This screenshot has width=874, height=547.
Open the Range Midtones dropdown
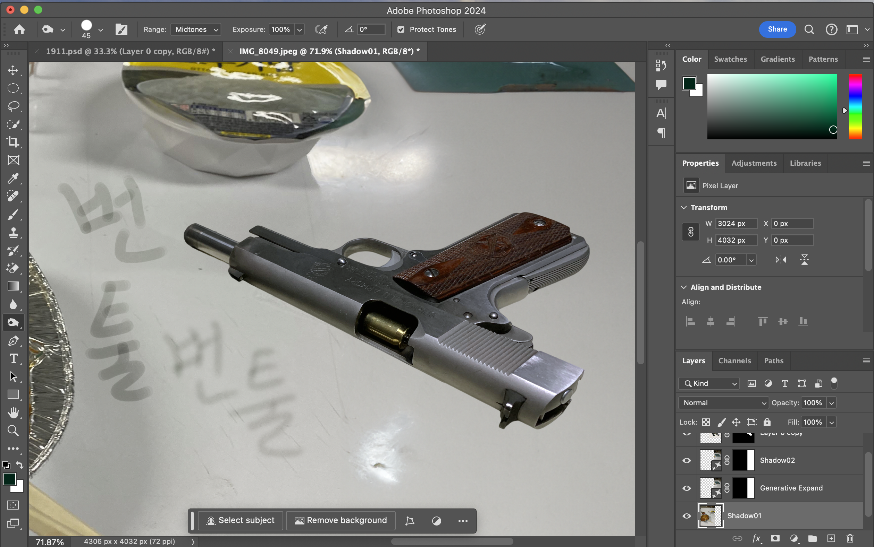pos(196,30)
